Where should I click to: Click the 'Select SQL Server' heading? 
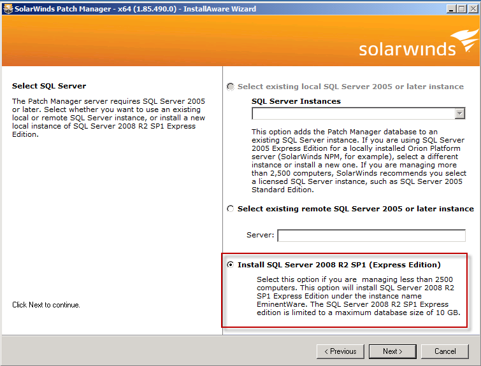click(49, 86)
